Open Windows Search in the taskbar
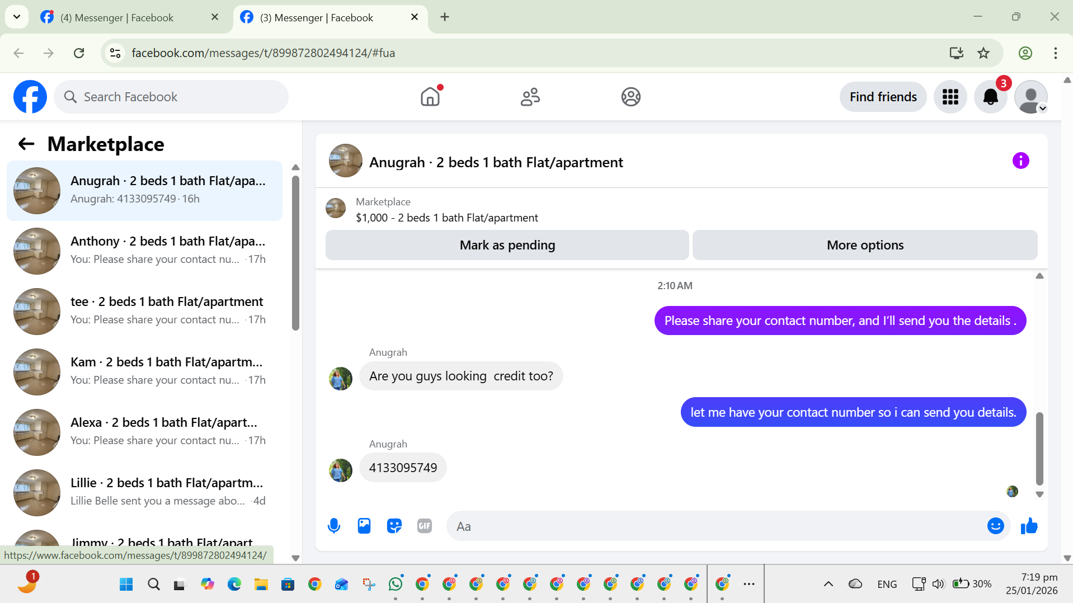The width and height of the screenshot is (1073, 603). point(154,585)
